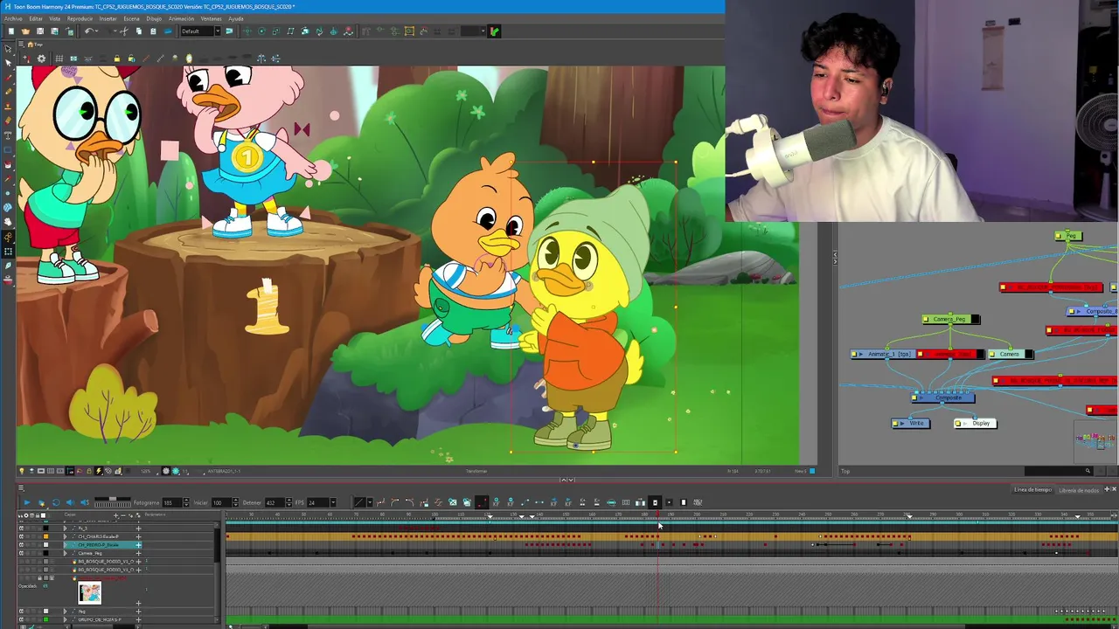Image resolution: width=1119 pixels, height=629 pixels.
Task: Expand the GRUPO_DE_HOJAS-P layer arrow
Action: pyautogui.click(x=65, y=619)
